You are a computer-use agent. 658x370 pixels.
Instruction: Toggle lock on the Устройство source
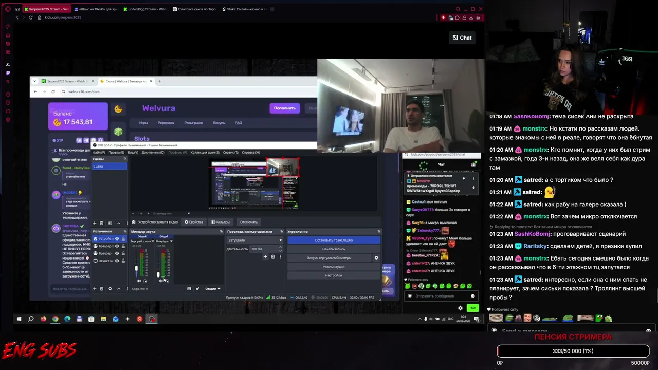tap(123, 238)
